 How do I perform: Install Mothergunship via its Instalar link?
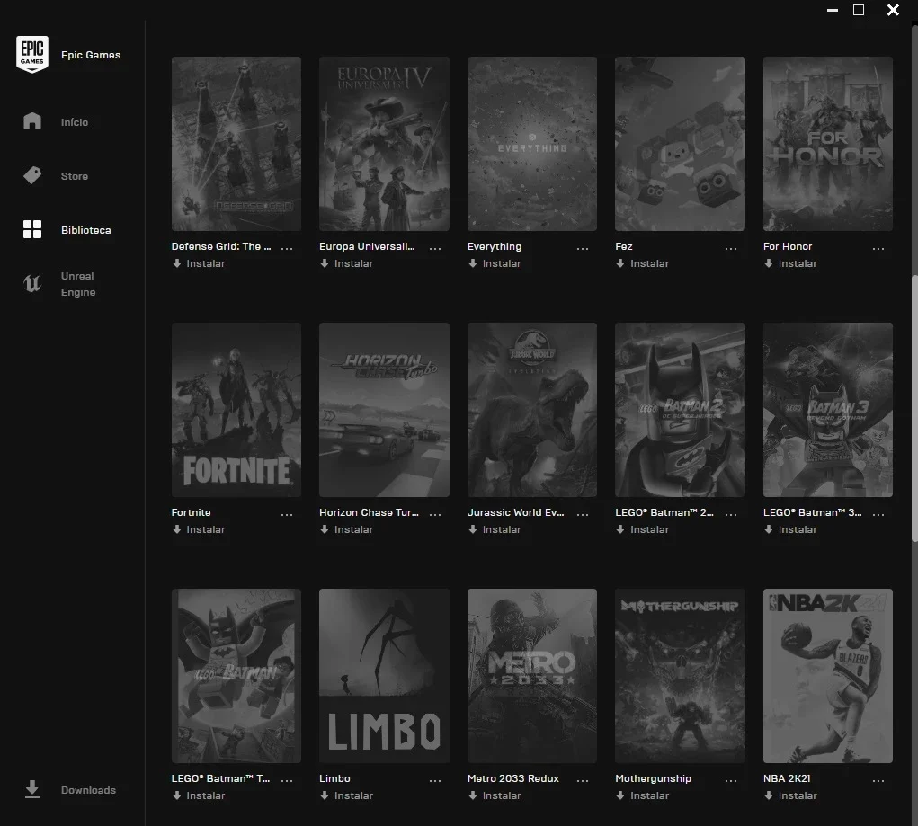coord(642,795)
